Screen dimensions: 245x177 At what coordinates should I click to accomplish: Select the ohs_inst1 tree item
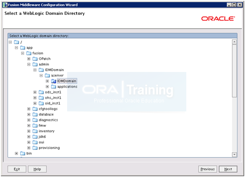pyautogui.click(x=53, y=98)
